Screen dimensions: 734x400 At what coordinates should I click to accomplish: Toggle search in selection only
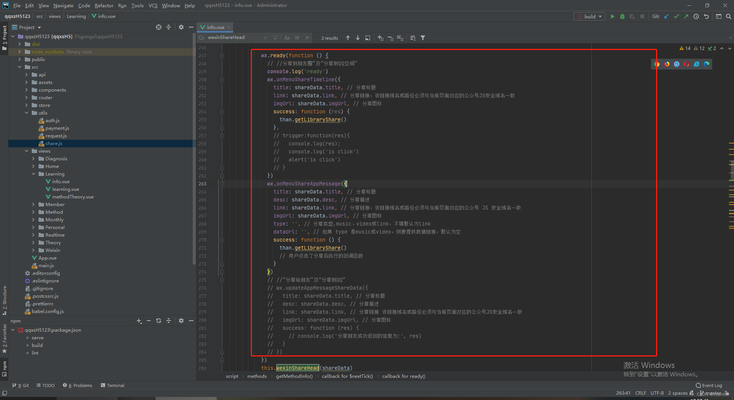pos(413,38)
